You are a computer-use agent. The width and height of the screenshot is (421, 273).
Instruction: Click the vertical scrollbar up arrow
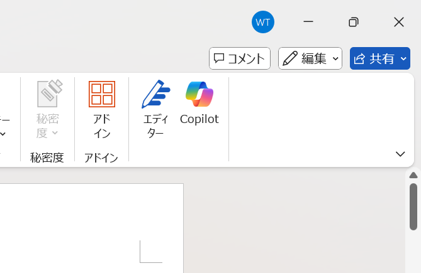pos(413,175)
